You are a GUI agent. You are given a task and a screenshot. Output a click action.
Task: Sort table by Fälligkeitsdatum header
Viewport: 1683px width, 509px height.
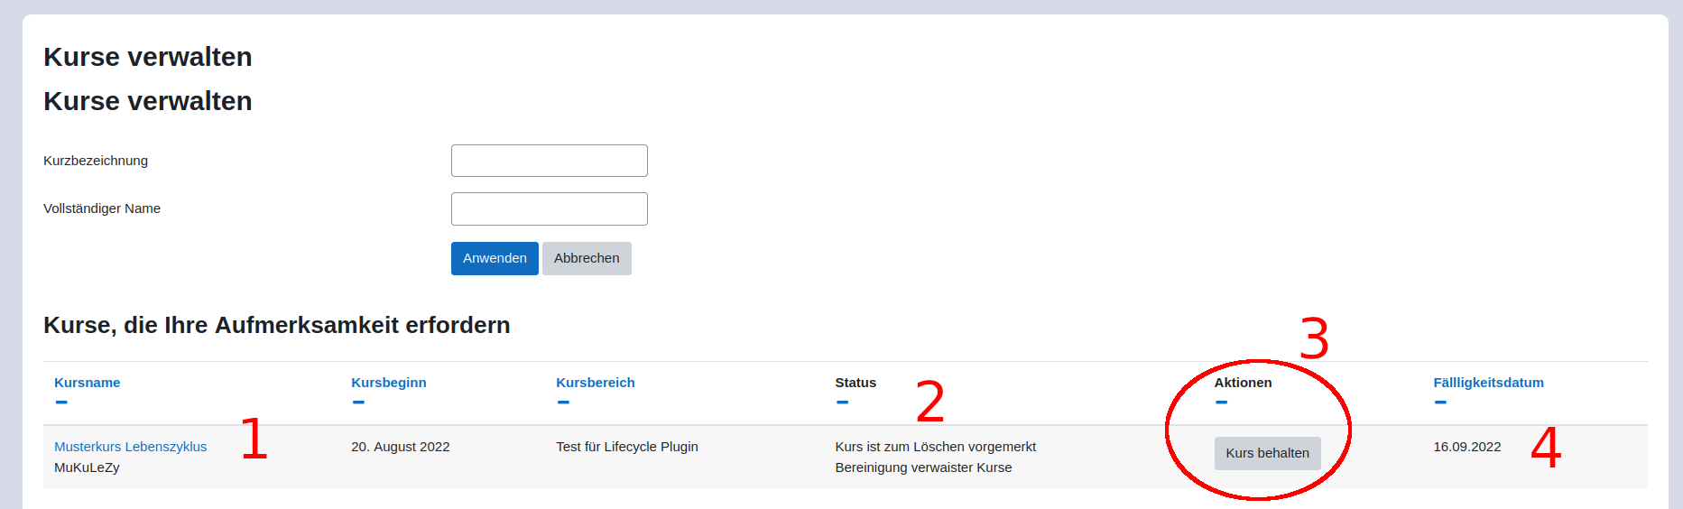click(x=1488, y=383)
